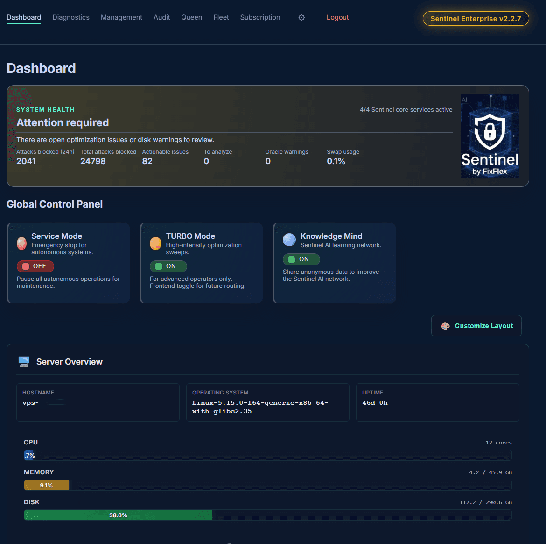This screenshot has width=546, height=544.
Task: Click the blue Knowledge Mind icon
Action: 289,240
